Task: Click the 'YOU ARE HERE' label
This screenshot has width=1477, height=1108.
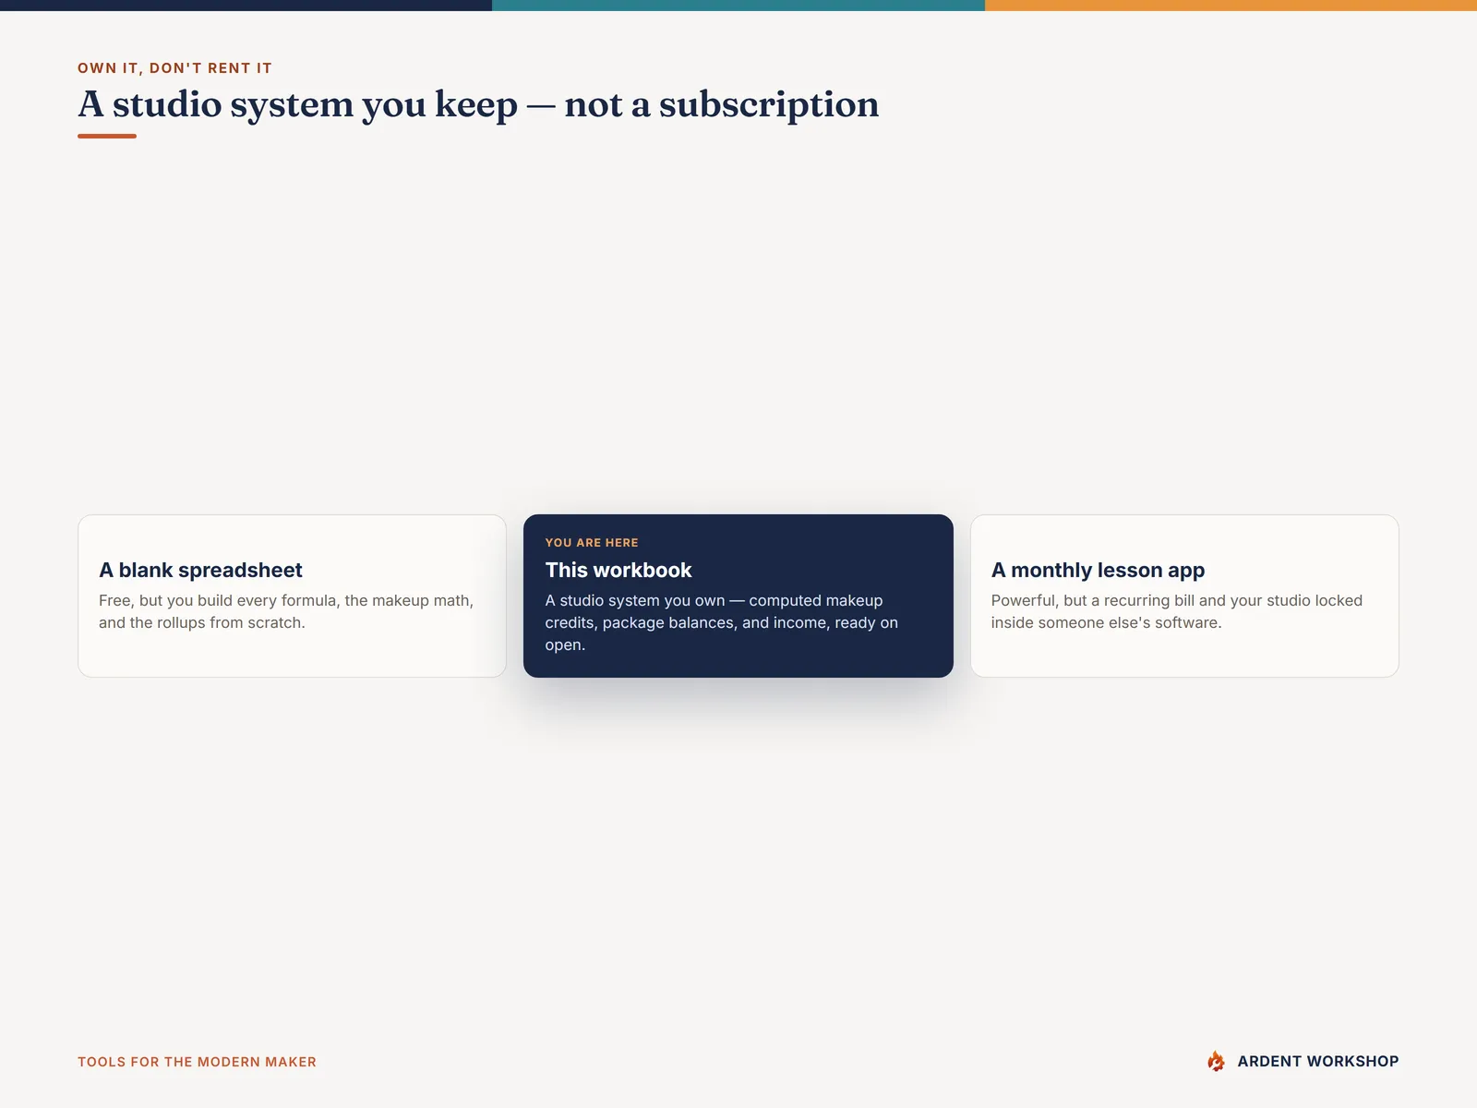Action: point(592,543)
